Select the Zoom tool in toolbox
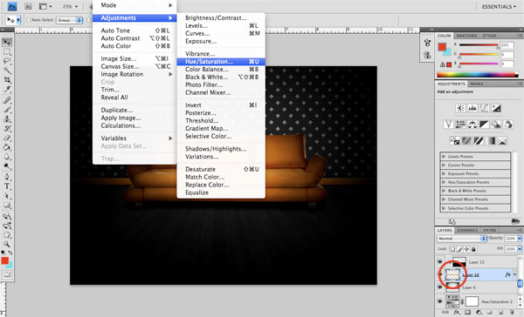 coord(7,244)
